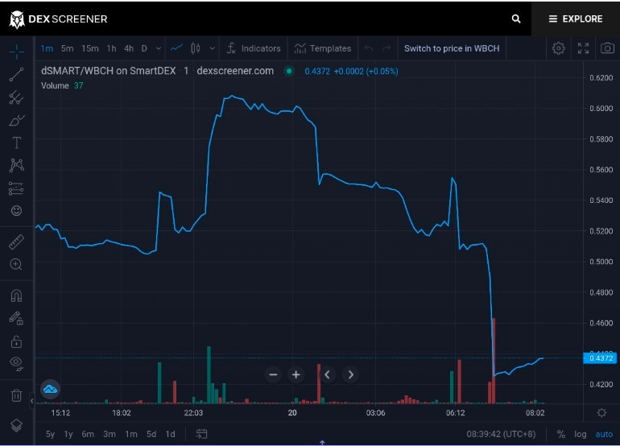Viewport: 620px width, 446px height.
Task: Select the 1m timeframe
Action: point(47,48)
